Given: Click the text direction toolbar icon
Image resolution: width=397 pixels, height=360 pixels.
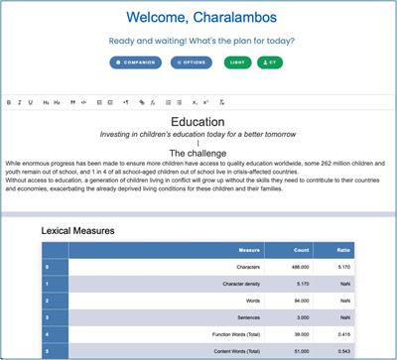Looking at the screenshot, I should click(126, 102).
